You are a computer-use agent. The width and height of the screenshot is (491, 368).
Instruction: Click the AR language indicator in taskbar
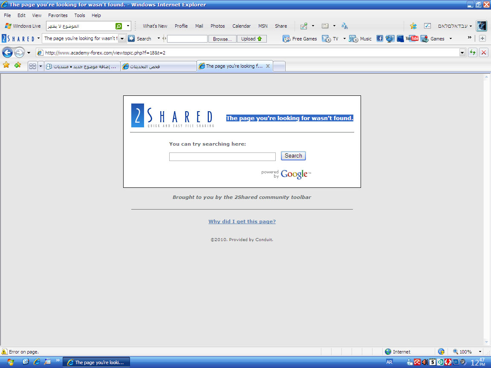(389, 362)
